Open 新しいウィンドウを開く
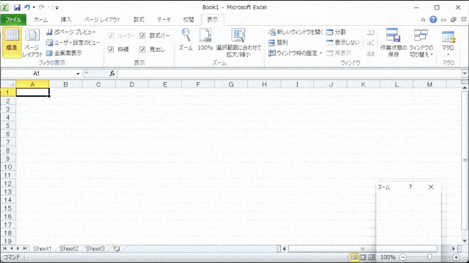The image size is (469, 263). point(295,32)
